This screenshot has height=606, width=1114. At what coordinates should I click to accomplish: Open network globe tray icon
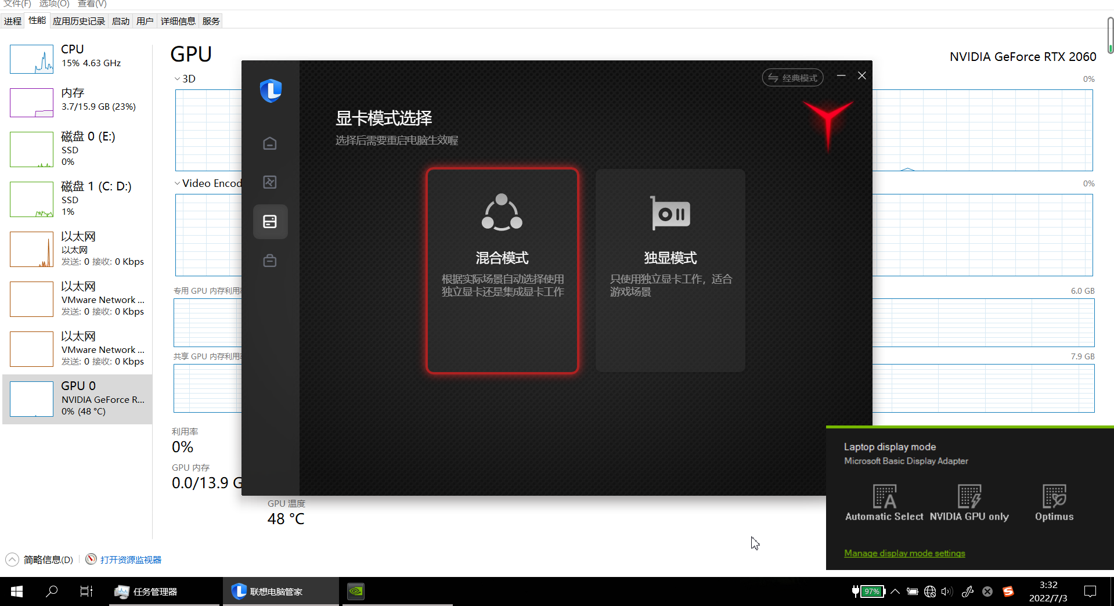(930, 591)
